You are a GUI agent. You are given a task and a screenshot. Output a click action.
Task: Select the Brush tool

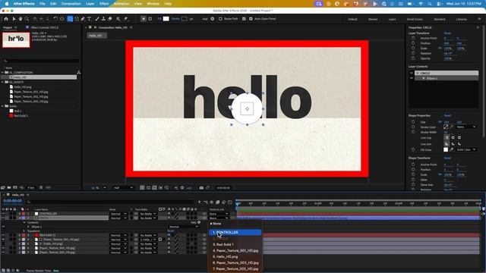(x=97, y=19)
